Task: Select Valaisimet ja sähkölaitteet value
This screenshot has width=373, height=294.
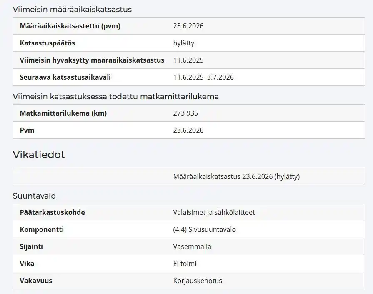Action: click(214, 212)
